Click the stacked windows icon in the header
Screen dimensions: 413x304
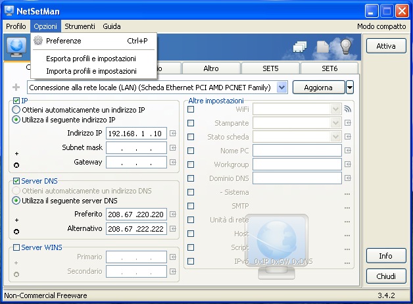[x=300, y=47]
